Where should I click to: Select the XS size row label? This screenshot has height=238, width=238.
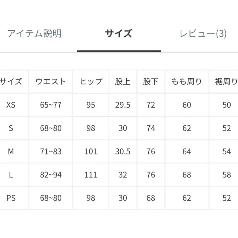pyautogui.click(x=11, y=105)
